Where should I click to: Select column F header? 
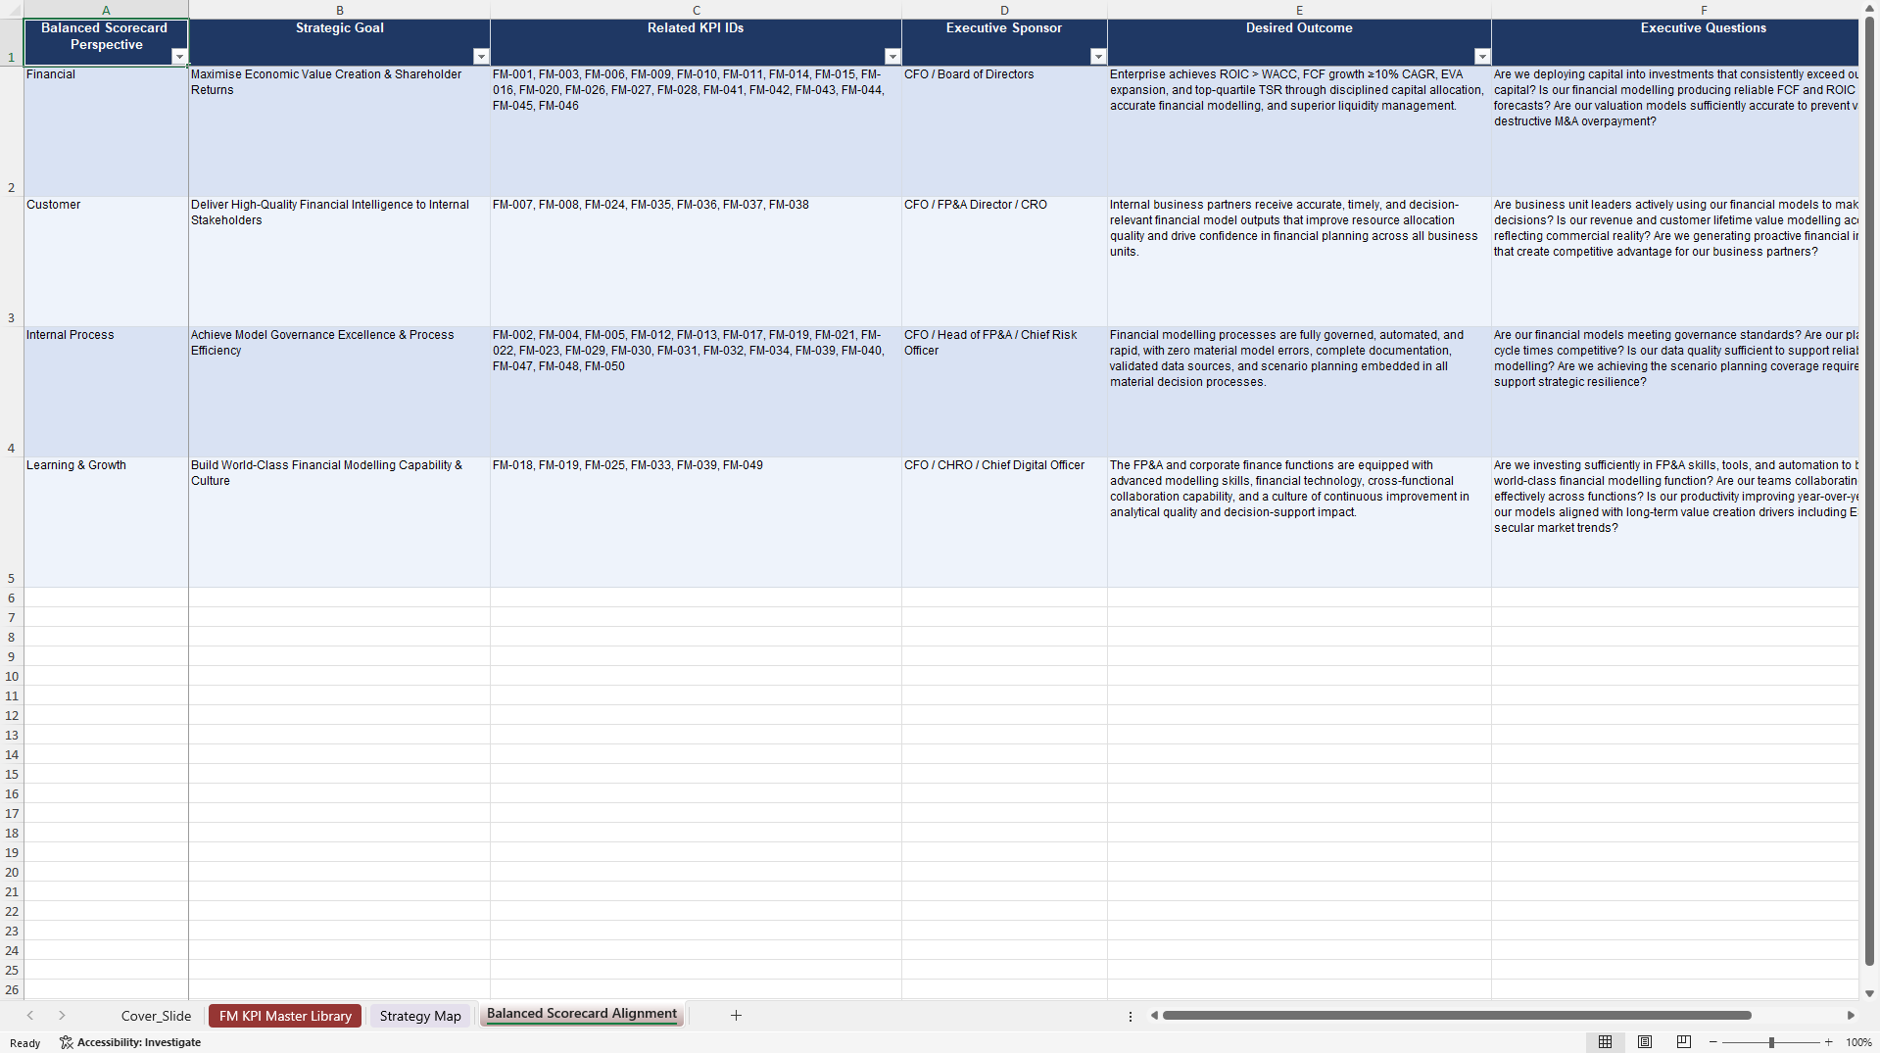pyautogui.click(x=1675, y=10)
